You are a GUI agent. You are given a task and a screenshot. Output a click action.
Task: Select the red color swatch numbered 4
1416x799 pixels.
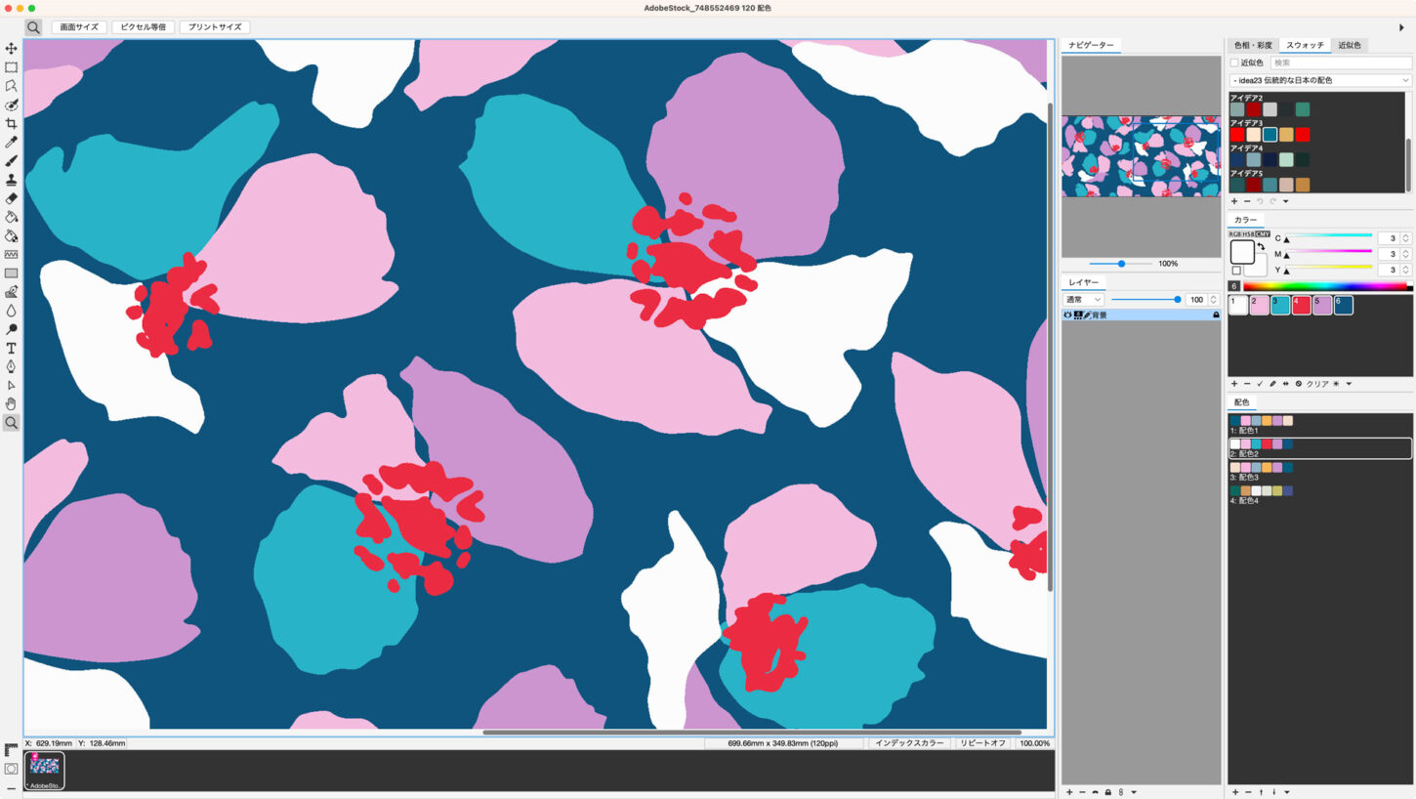click(x=1301, y=305)
